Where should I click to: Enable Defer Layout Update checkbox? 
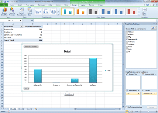coord(126,107)
